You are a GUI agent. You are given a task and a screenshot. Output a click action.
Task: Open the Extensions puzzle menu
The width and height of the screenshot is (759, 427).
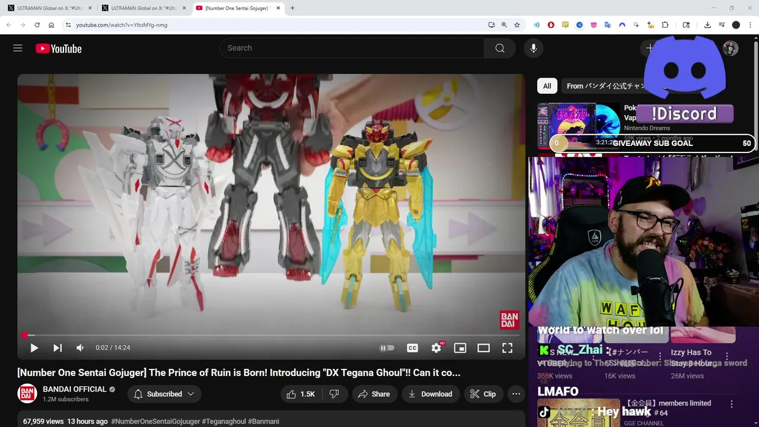665,25
